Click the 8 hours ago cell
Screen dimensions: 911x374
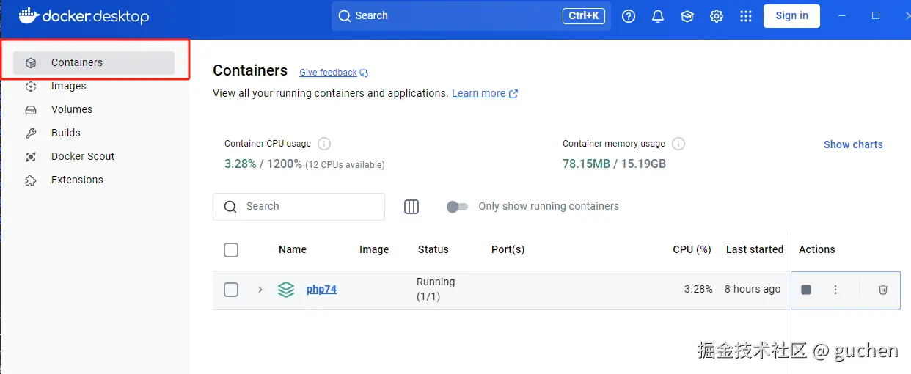tap(753, 290)
